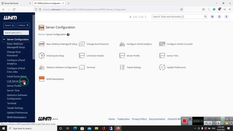Open the Update Preferences circular icon
233x131 pixels.
click(x=162, y=67)
